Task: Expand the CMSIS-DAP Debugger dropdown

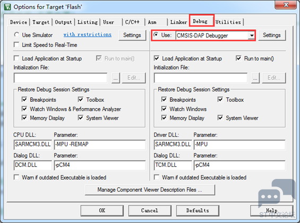Action: [x=252, y=36]
